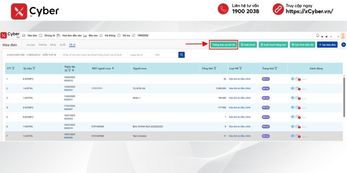The image size is (347, 173).
Task: Open the Chứng từ menu
Action: click(50, 35)
